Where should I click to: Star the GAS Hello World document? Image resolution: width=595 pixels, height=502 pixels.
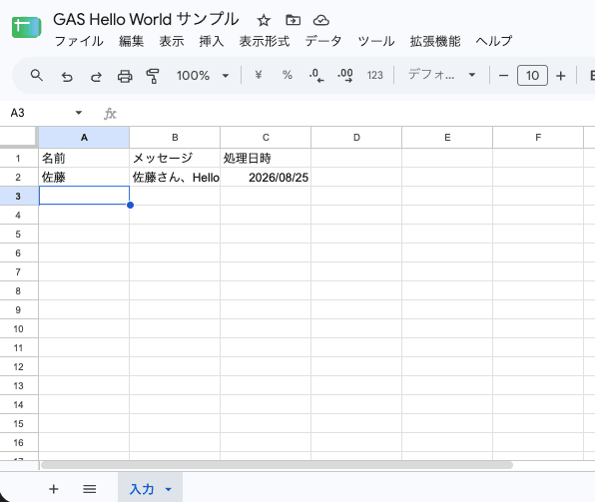264,20
